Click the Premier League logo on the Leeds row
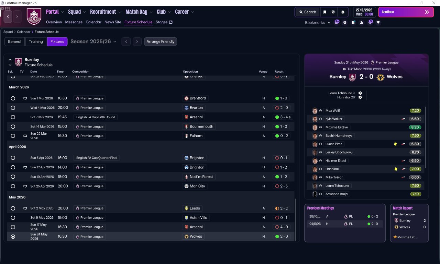440x264 pixels. click(78, 208)
